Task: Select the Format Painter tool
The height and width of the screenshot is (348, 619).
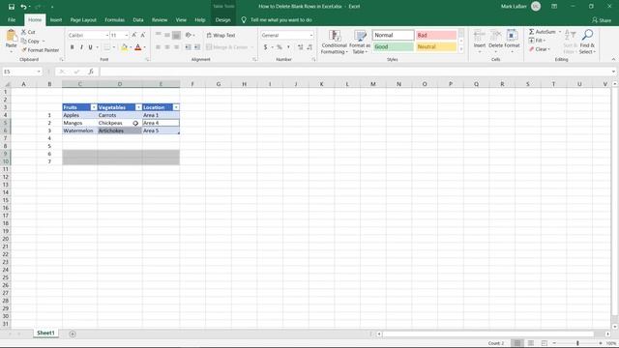Action: pyautogui.click(x=40, y=50)
